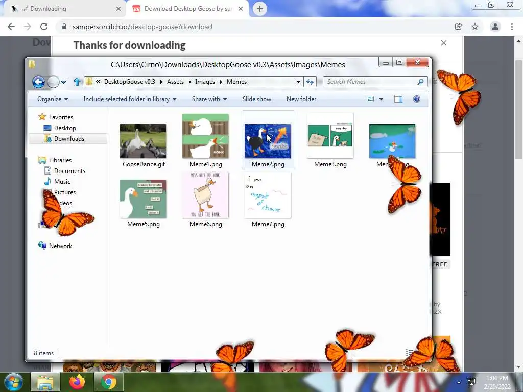Select the Meme1.png thumbnail
Image resolution: width=523 pixels, height=392 pixels.
[205, 136]
